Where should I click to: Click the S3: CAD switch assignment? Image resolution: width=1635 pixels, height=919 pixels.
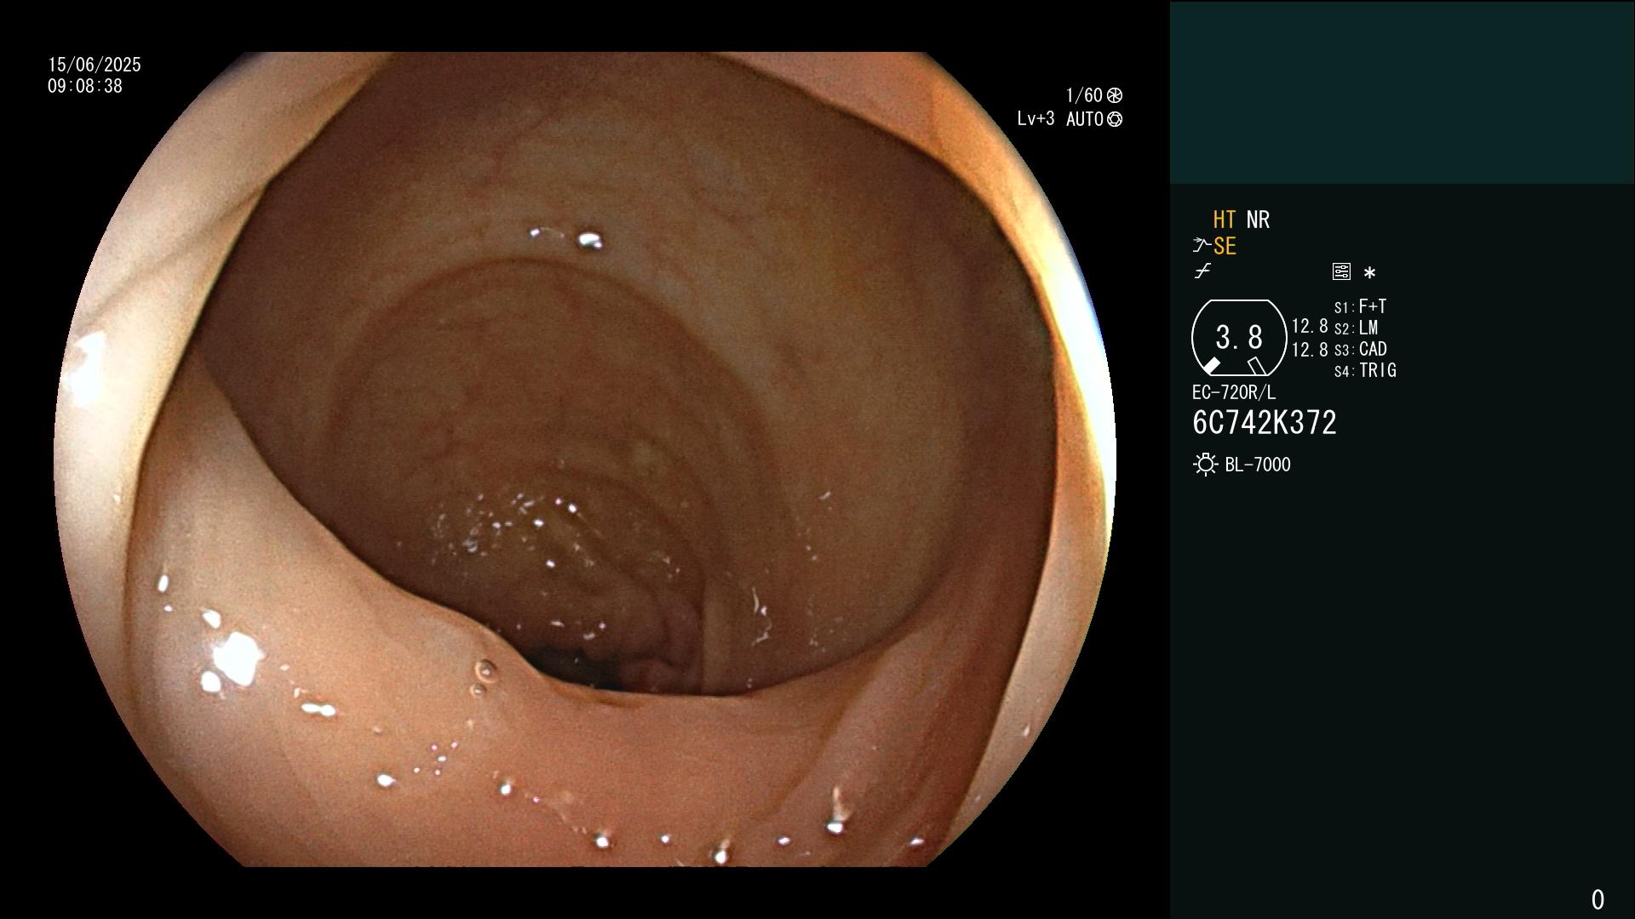(1361, 349)
